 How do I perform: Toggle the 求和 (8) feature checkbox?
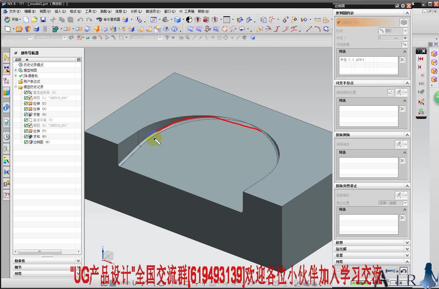point(26,137)
